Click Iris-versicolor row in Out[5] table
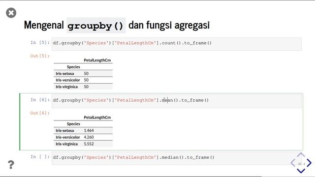The width and height of the screenshot is (315, 177). point(83,80)
